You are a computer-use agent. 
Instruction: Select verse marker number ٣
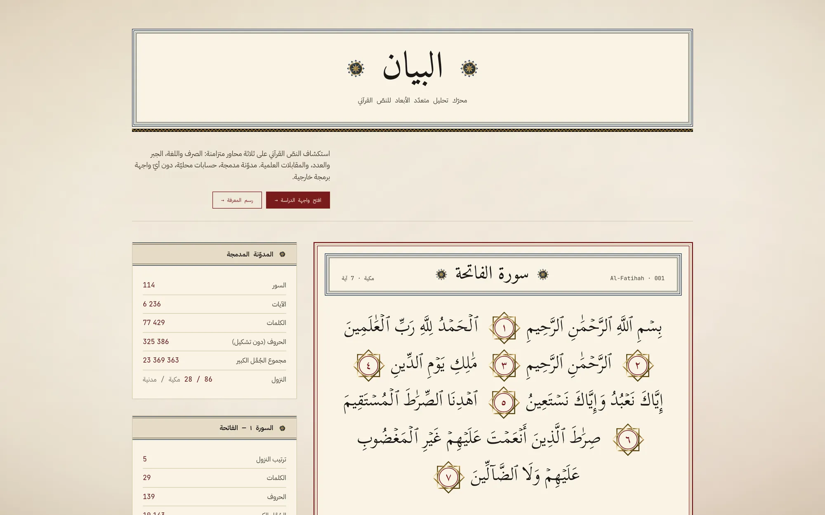coord(504,365)
